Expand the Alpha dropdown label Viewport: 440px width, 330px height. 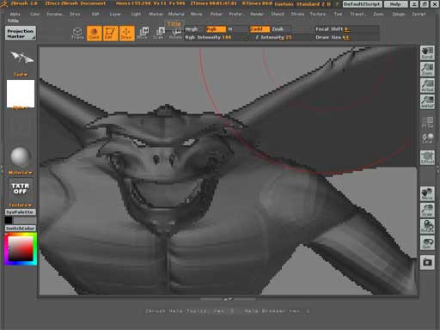pyautogui.click(x=21, y=107)
